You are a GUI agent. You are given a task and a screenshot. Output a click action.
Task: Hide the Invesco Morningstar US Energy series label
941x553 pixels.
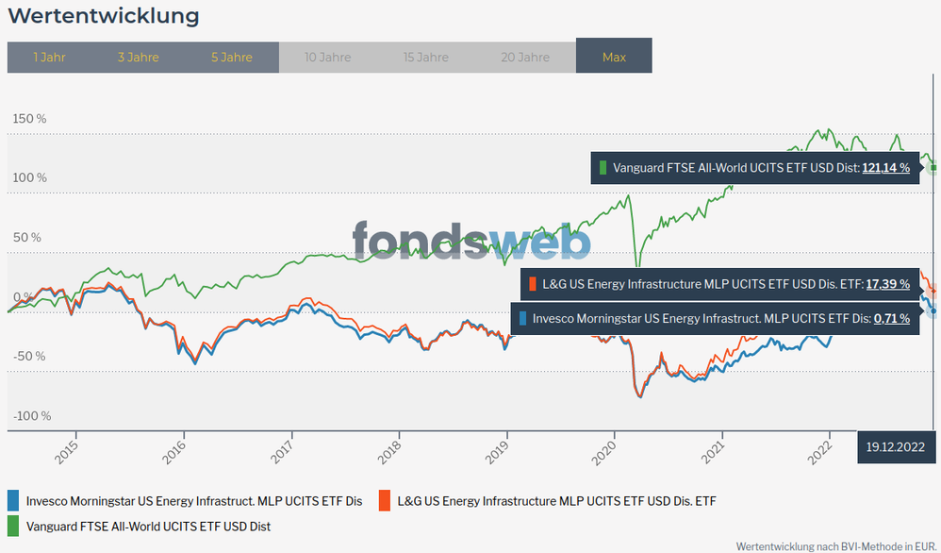194,501
